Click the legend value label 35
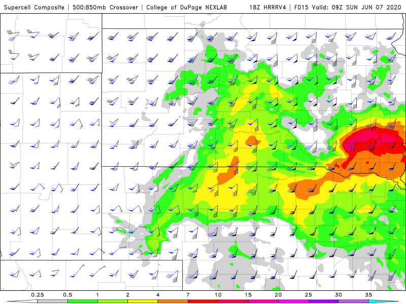Viewport: 406px width, 304px height. click(368, 295)
